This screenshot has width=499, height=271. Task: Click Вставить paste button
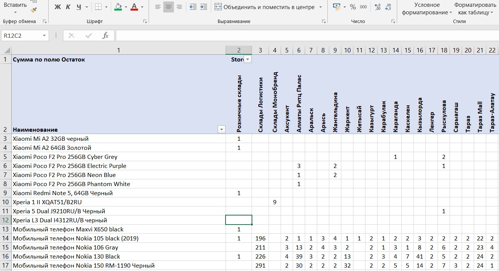[15, 6]
